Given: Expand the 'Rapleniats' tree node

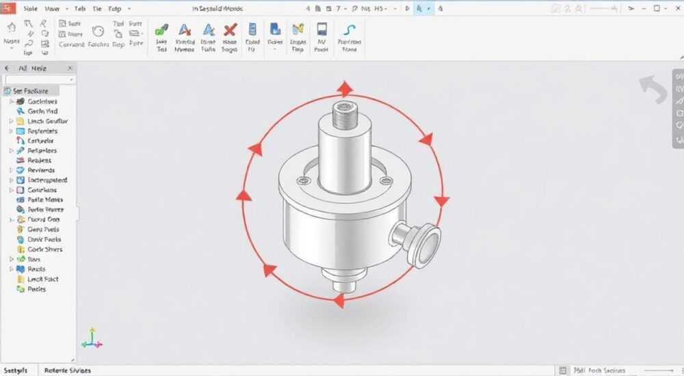Looking at the screenshot, I should coord(12,131).
